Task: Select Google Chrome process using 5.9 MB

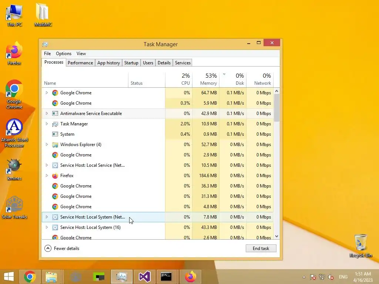Action: 158,103
